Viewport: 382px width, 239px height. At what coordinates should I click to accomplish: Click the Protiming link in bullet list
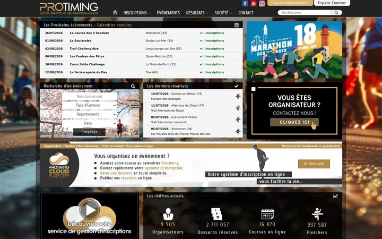(170, 163)
